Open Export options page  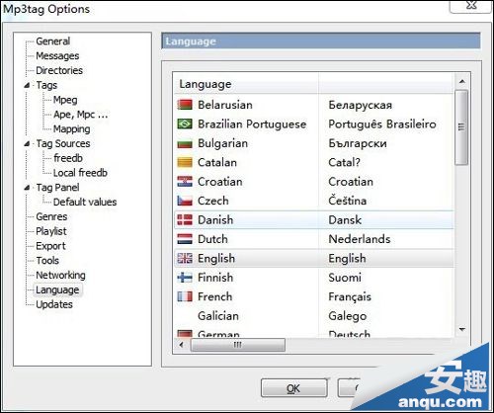(x=50, y=246)
